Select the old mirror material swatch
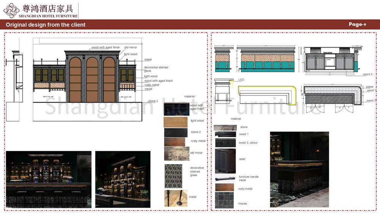 coord(176,153)
